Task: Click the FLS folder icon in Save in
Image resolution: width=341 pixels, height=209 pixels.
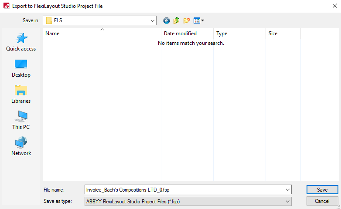Action: 49,20
